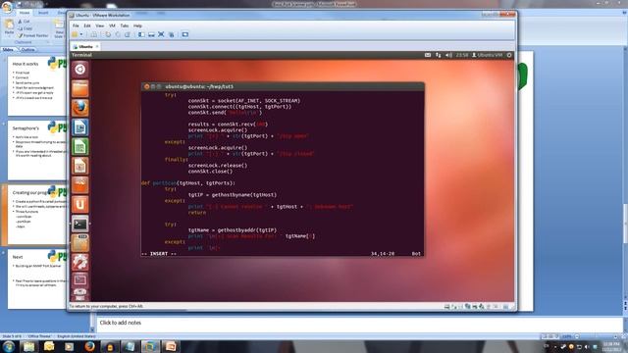Open VMware VM menu
The width and height of the screenshot is (628, 353).
pos(112,25)
